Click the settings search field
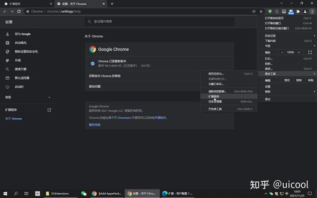The width and height of the screenshot is (317, 198). (x=160, y=22)
